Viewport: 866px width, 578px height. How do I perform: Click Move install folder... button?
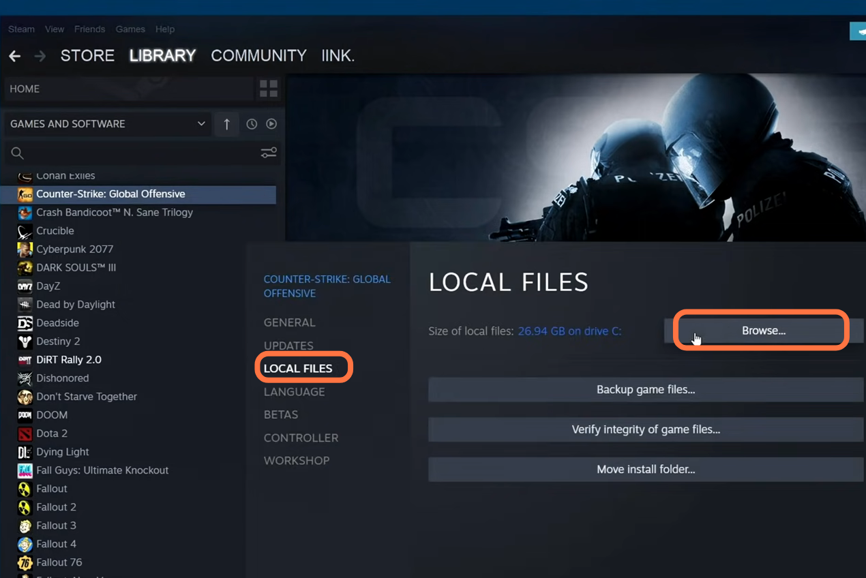pos(646,470)
